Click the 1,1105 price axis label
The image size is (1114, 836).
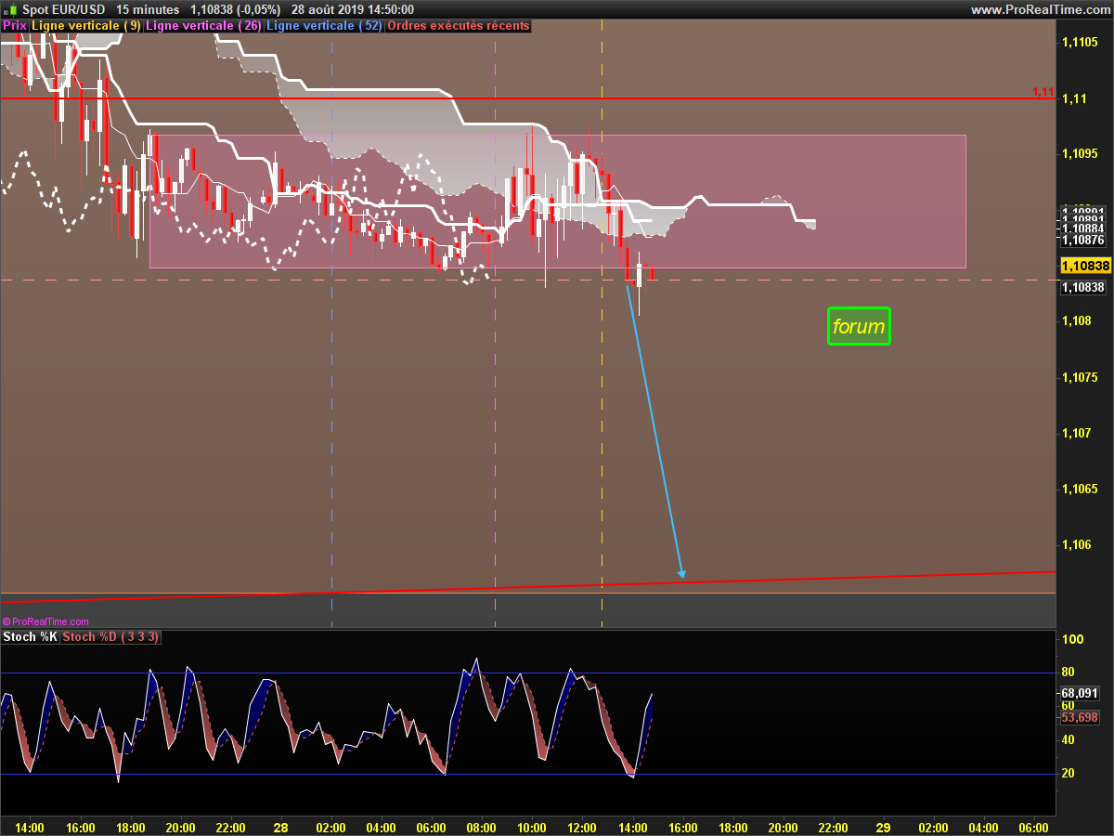[1081, 43]
